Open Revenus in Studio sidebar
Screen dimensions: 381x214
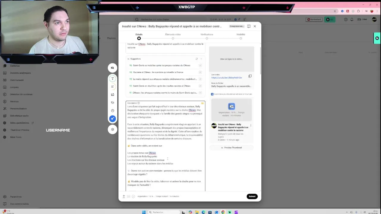(x=14, y=101)
